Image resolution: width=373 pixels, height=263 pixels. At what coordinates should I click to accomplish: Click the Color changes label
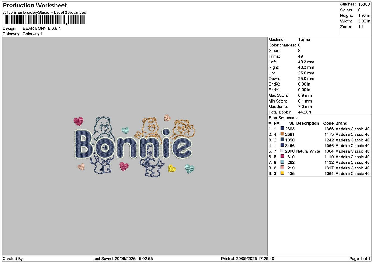[x=282, y=45]
